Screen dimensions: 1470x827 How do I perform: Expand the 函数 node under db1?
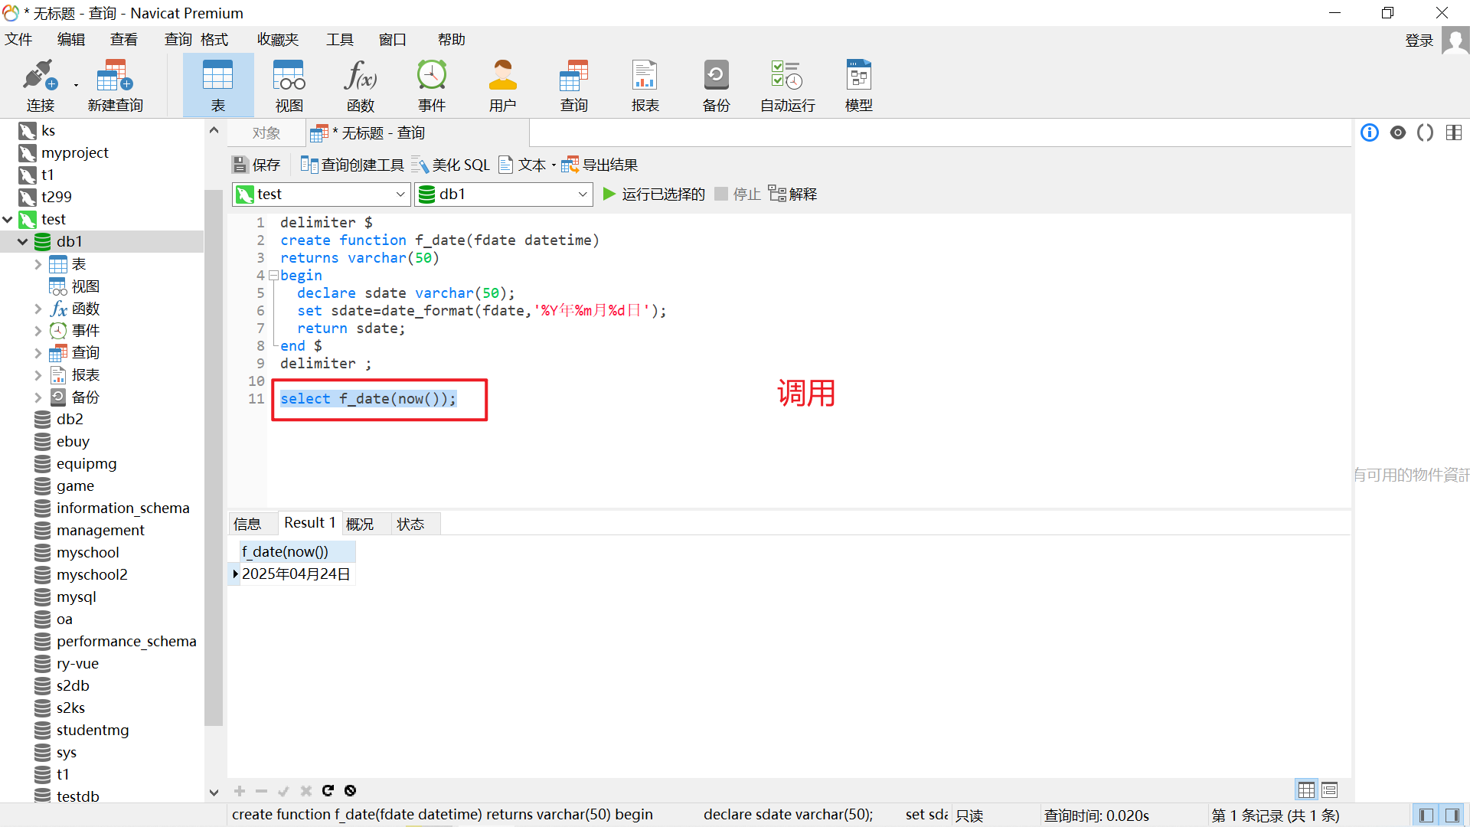[38, 309]
